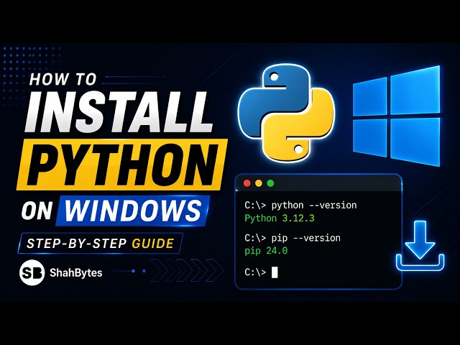Click the 'ShahBytes' channel name
The height and width of the screenshot is (345, 460).
[76, 273]
